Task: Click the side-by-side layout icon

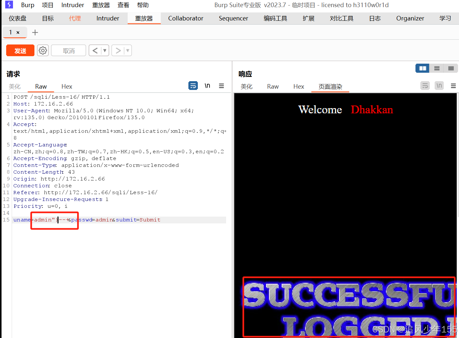Action: [422, 68]
